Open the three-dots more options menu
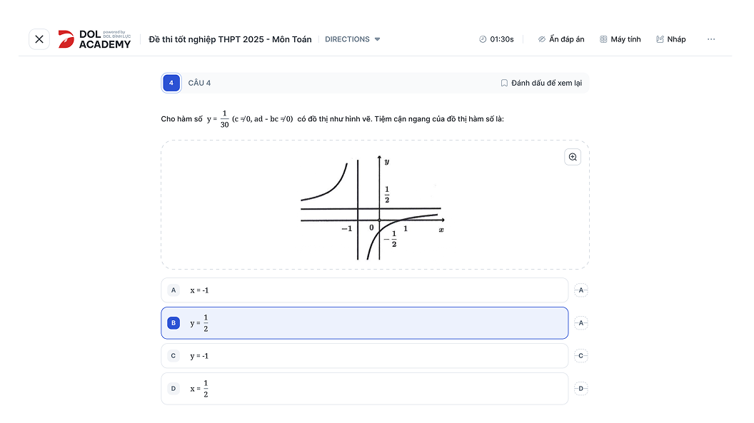This screenshot has height=423, width=754. pos(711,39)
